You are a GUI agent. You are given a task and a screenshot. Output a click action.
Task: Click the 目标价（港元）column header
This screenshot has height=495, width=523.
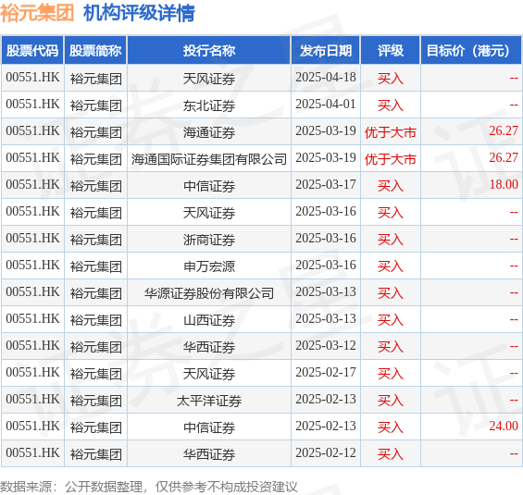(x=471, y=51)
